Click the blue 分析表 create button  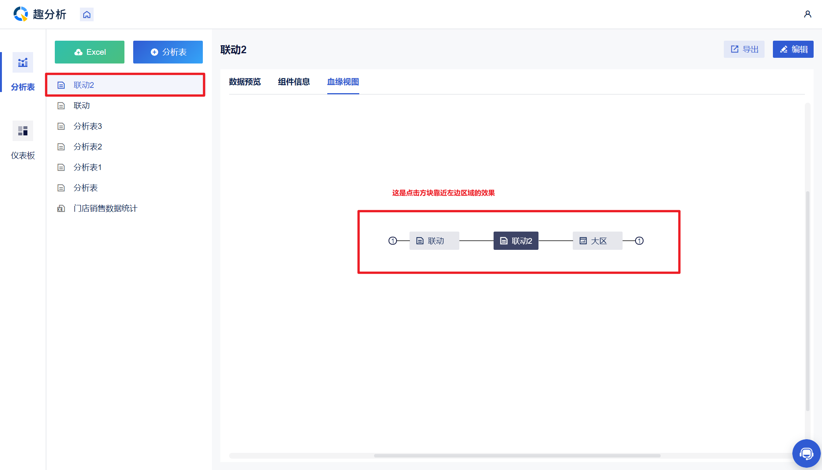168,52
